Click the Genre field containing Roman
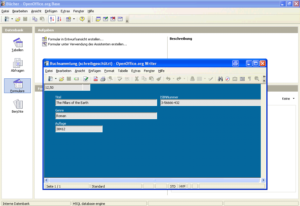 [106, 116]
